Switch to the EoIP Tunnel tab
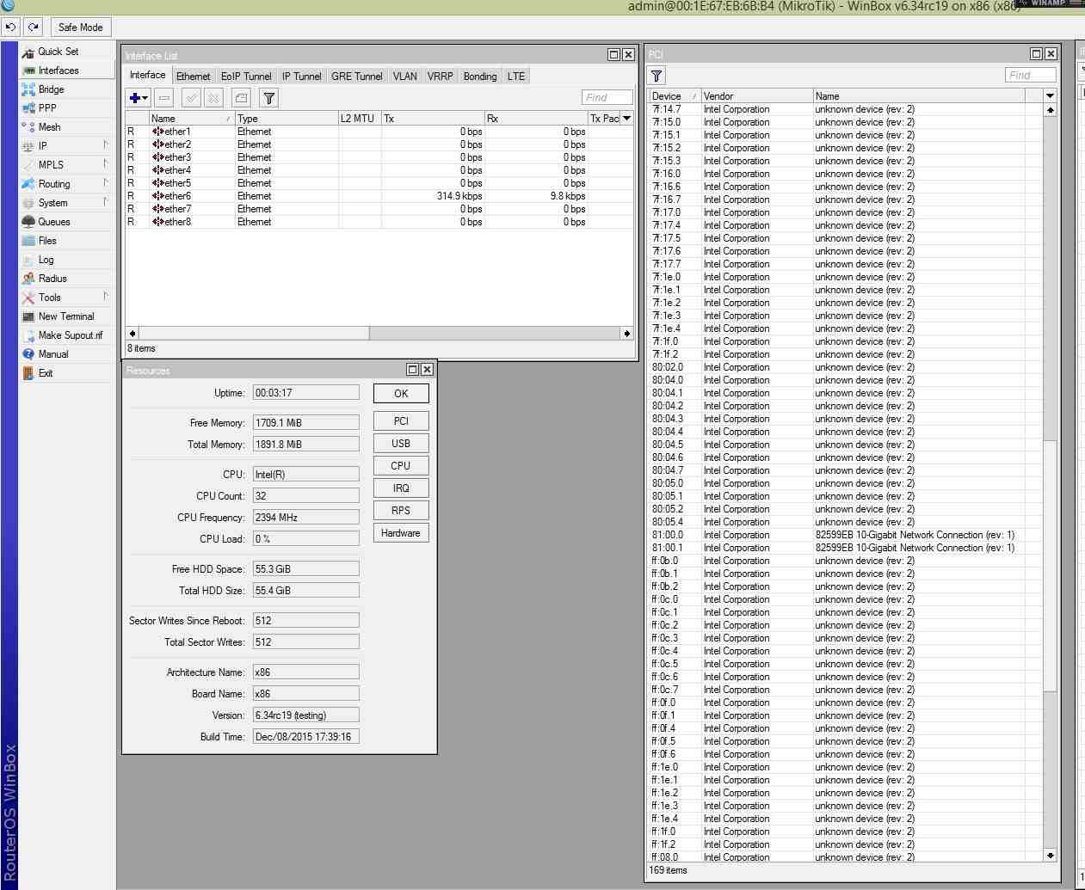The image size is (1085, 890). click(246, 77)
